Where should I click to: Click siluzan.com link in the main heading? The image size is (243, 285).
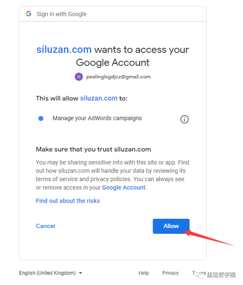click(x=64, y=49)
